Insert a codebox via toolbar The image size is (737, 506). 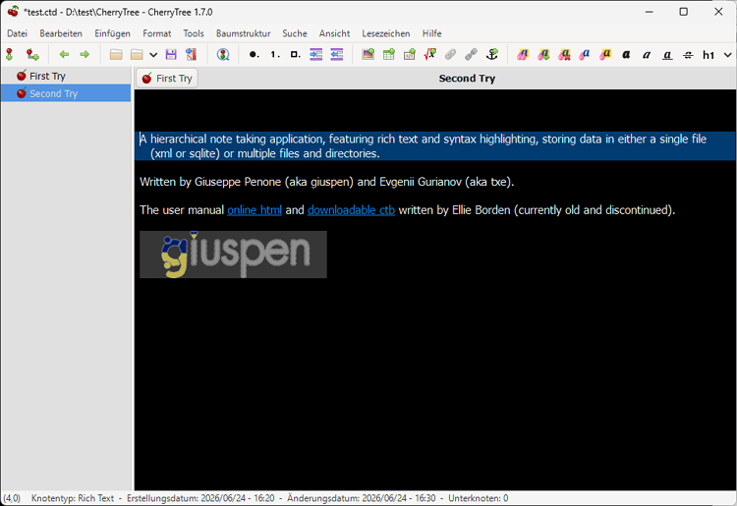pyautogui.click(x=410, y=54)
